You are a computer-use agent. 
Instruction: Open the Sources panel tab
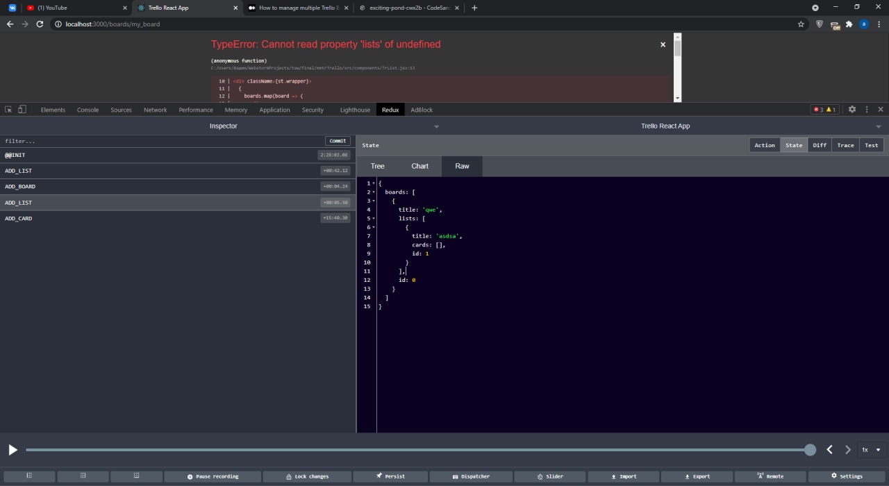[x=121, y=110]
